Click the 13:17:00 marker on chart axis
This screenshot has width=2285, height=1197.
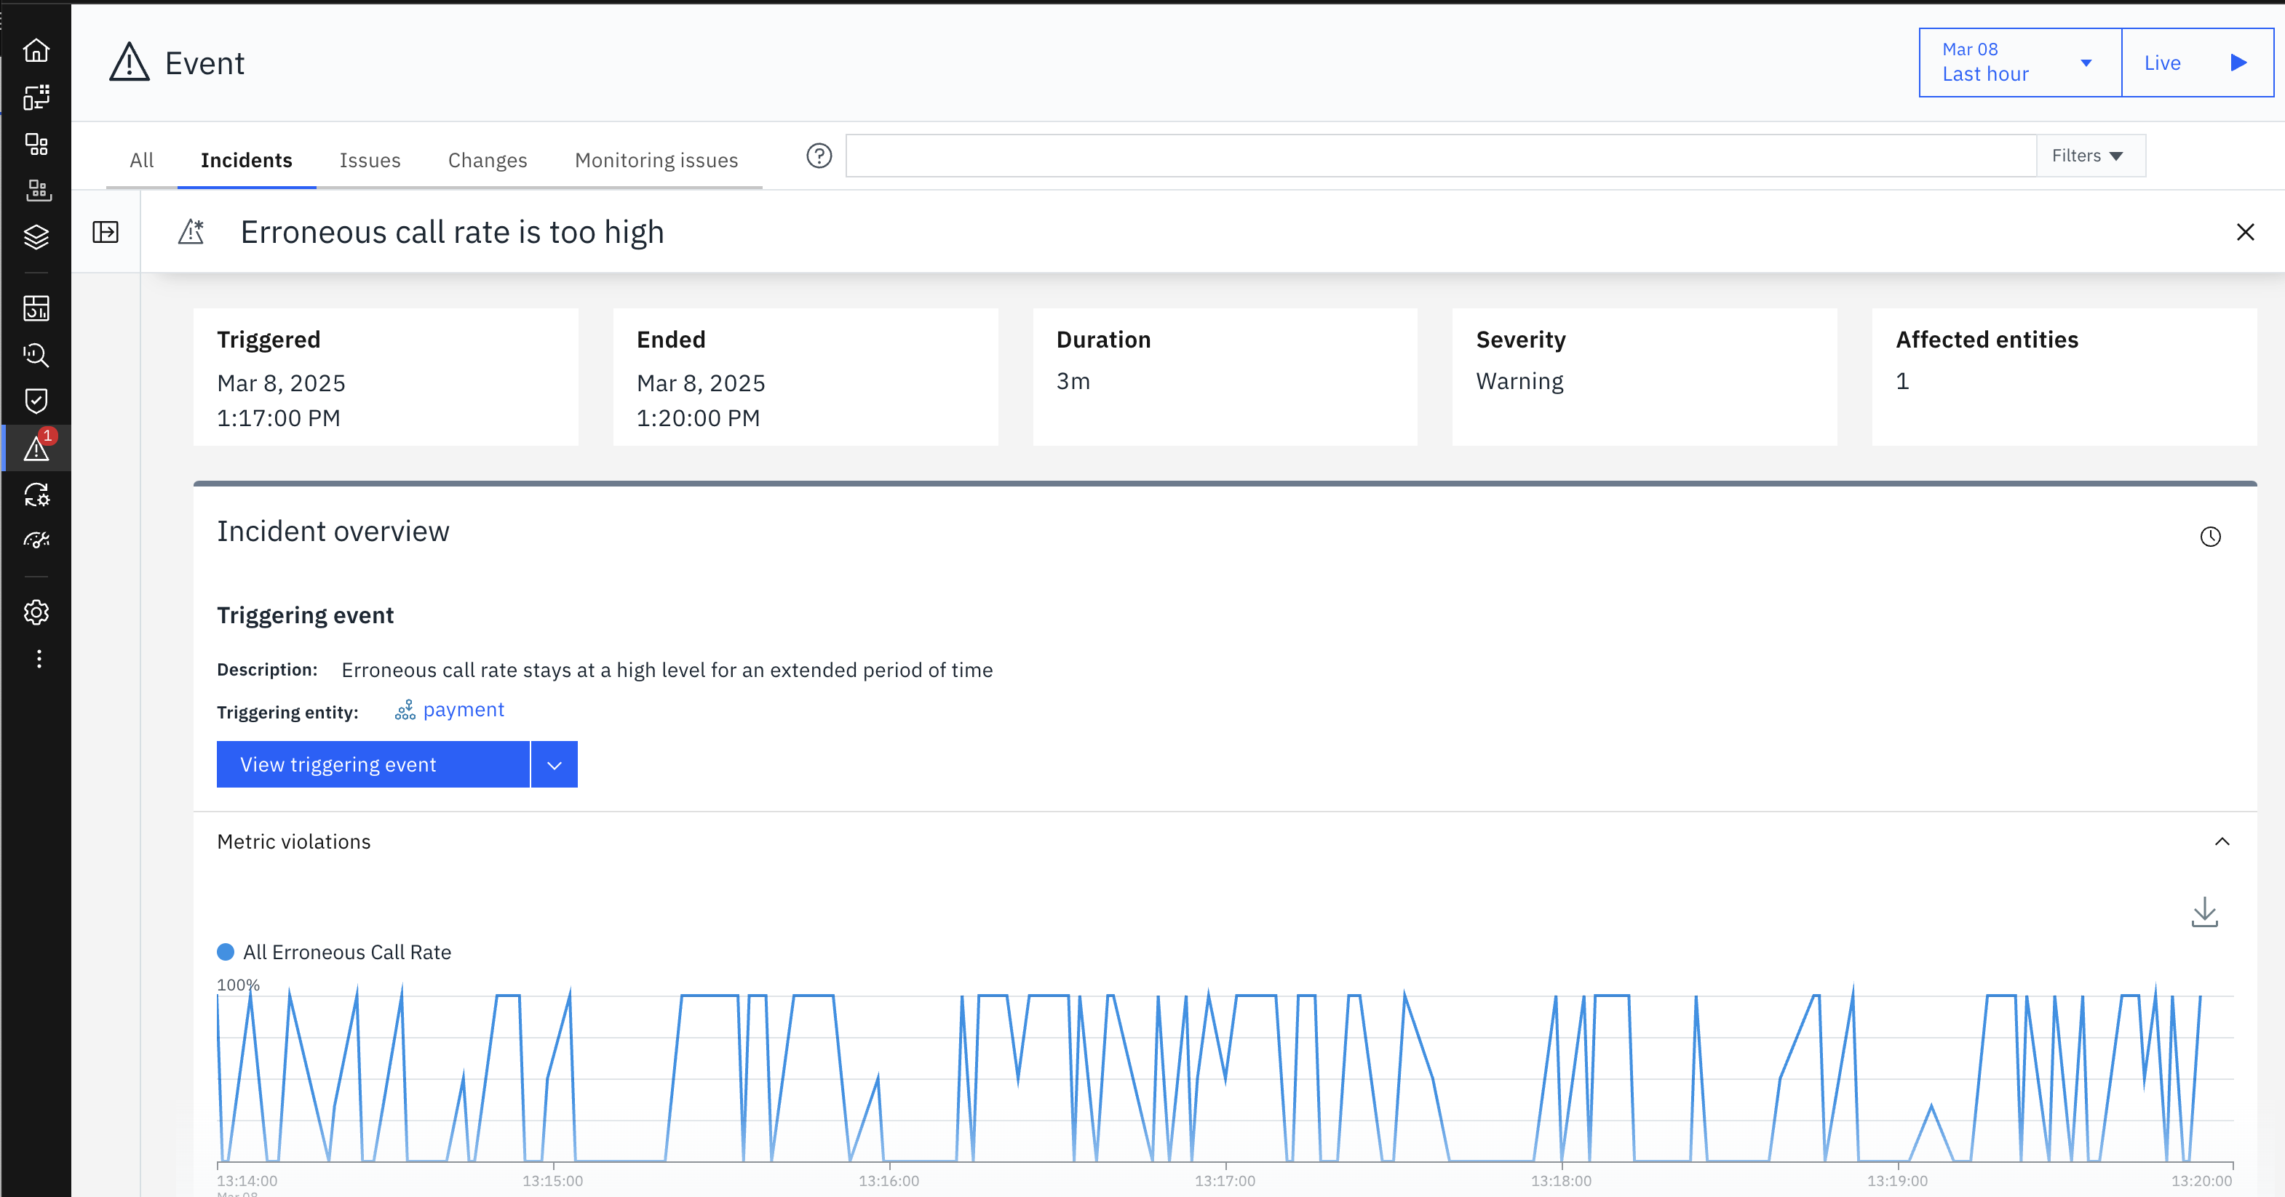pyautogui.click(x=1225, y=1181)
